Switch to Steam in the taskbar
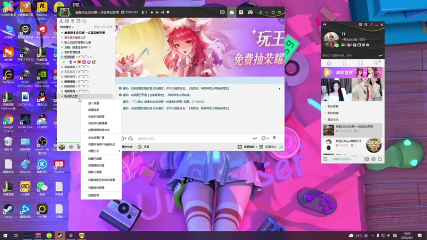The width and height of the screenshot is (427, 240). (60, 235)
